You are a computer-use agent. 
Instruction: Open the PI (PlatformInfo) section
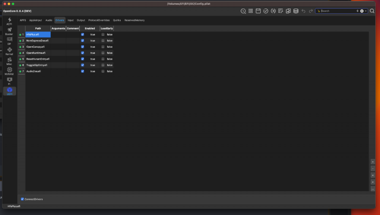pos(9,81)
